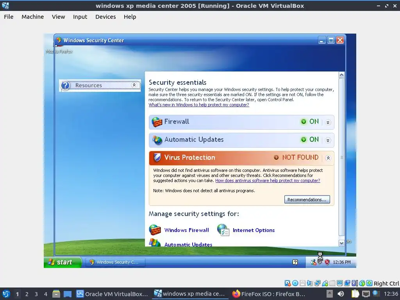Click the Windows Security Center title shield icon
400x300 pixels.
pos(59,40)
